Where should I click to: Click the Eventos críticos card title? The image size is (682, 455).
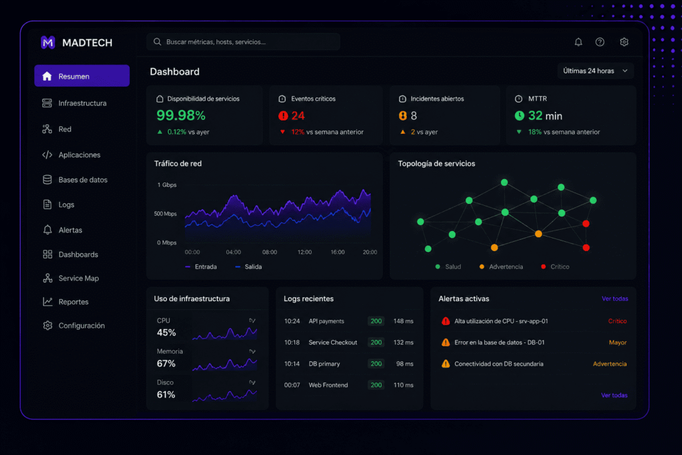click(313, 99)
